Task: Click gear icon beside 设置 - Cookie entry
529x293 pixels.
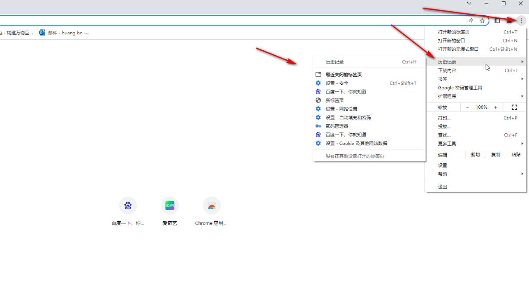Action: [318, 143]
